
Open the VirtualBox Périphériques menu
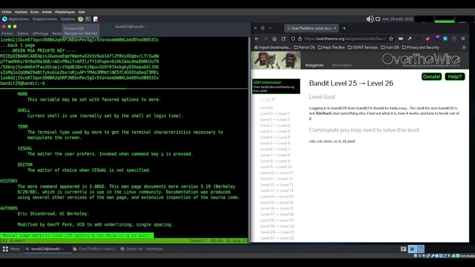(x=65, y=12)
